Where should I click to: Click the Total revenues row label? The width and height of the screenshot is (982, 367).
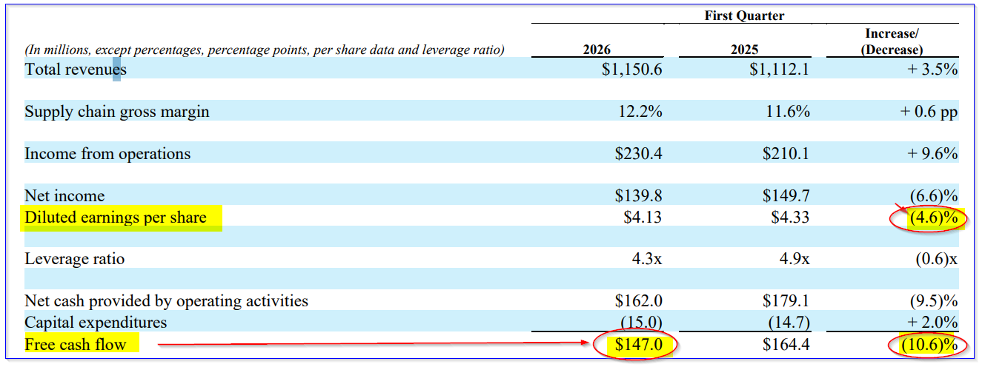coord(76,70)
